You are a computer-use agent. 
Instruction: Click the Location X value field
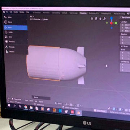[x=125, y=25]
